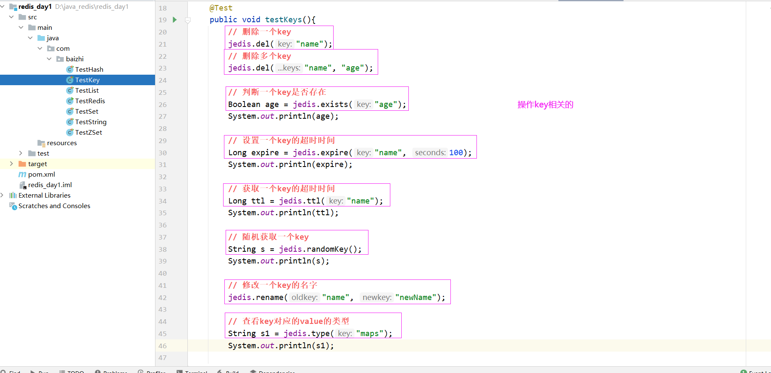Click the TestSet class icon

point(70,111)
